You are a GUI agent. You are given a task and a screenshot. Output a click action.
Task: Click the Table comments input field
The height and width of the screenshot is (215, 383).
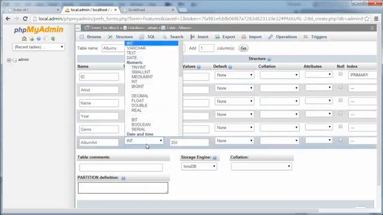coord(121,167)
